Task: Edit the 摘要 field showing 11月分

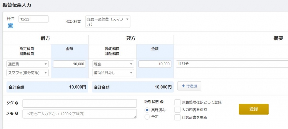Action: pos(232,64)
